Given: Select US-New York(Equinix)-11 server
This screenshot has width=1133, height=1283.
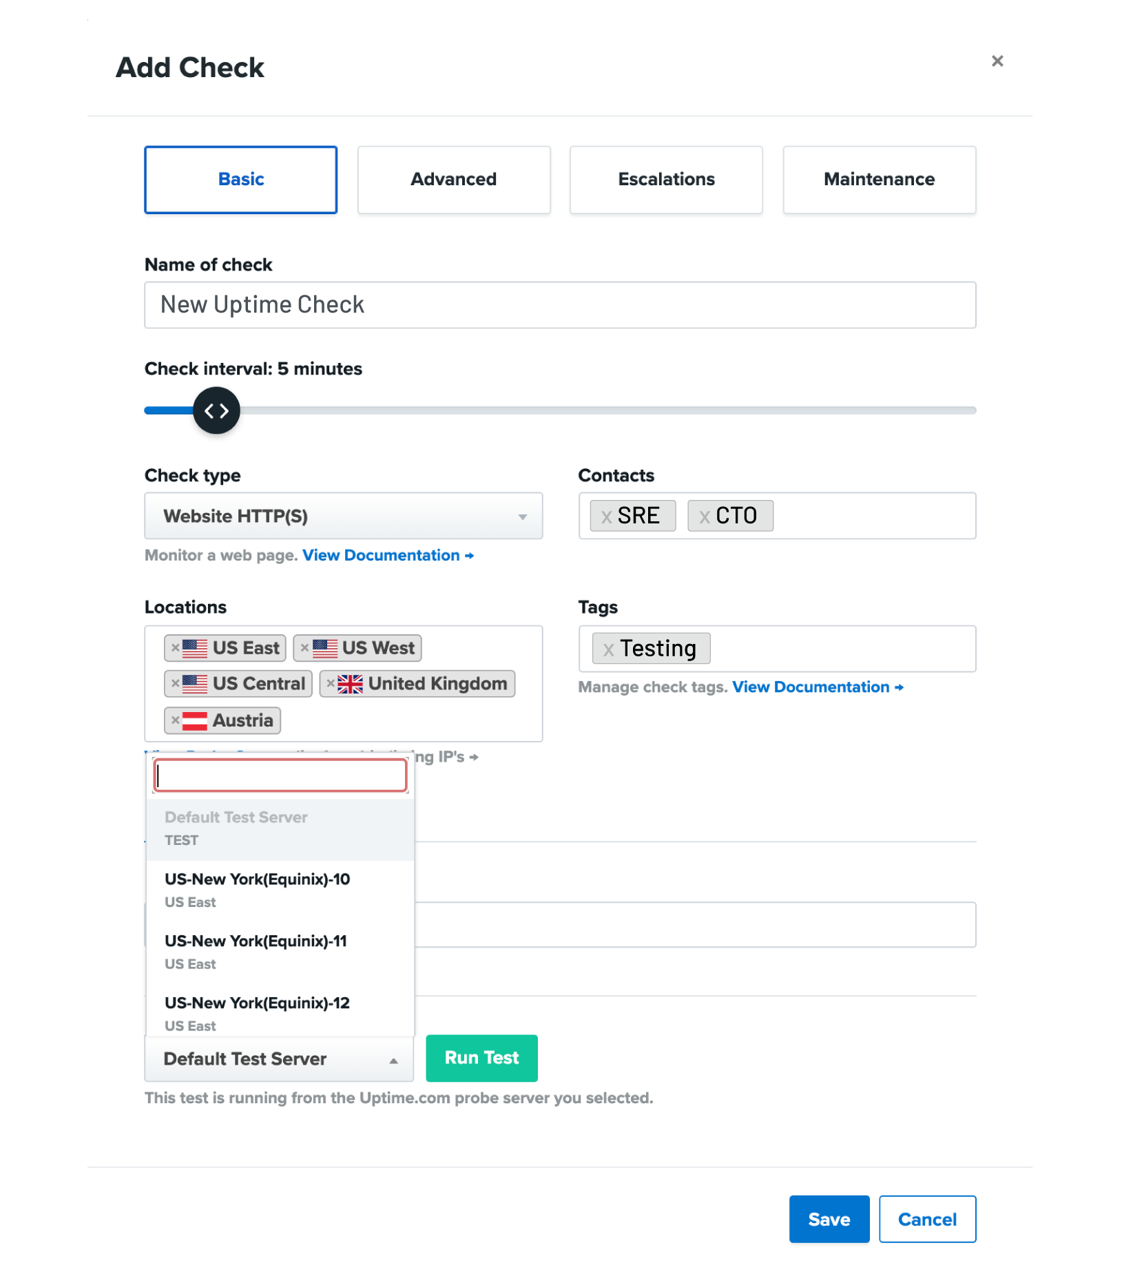Looking at the screenshot, I should [280, 952].
